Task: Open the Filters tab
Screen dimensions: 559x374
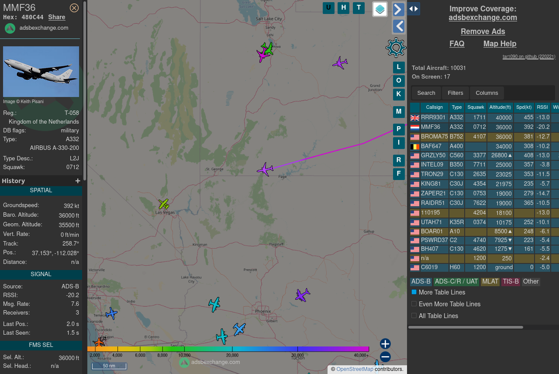Action: coord(455,93)
